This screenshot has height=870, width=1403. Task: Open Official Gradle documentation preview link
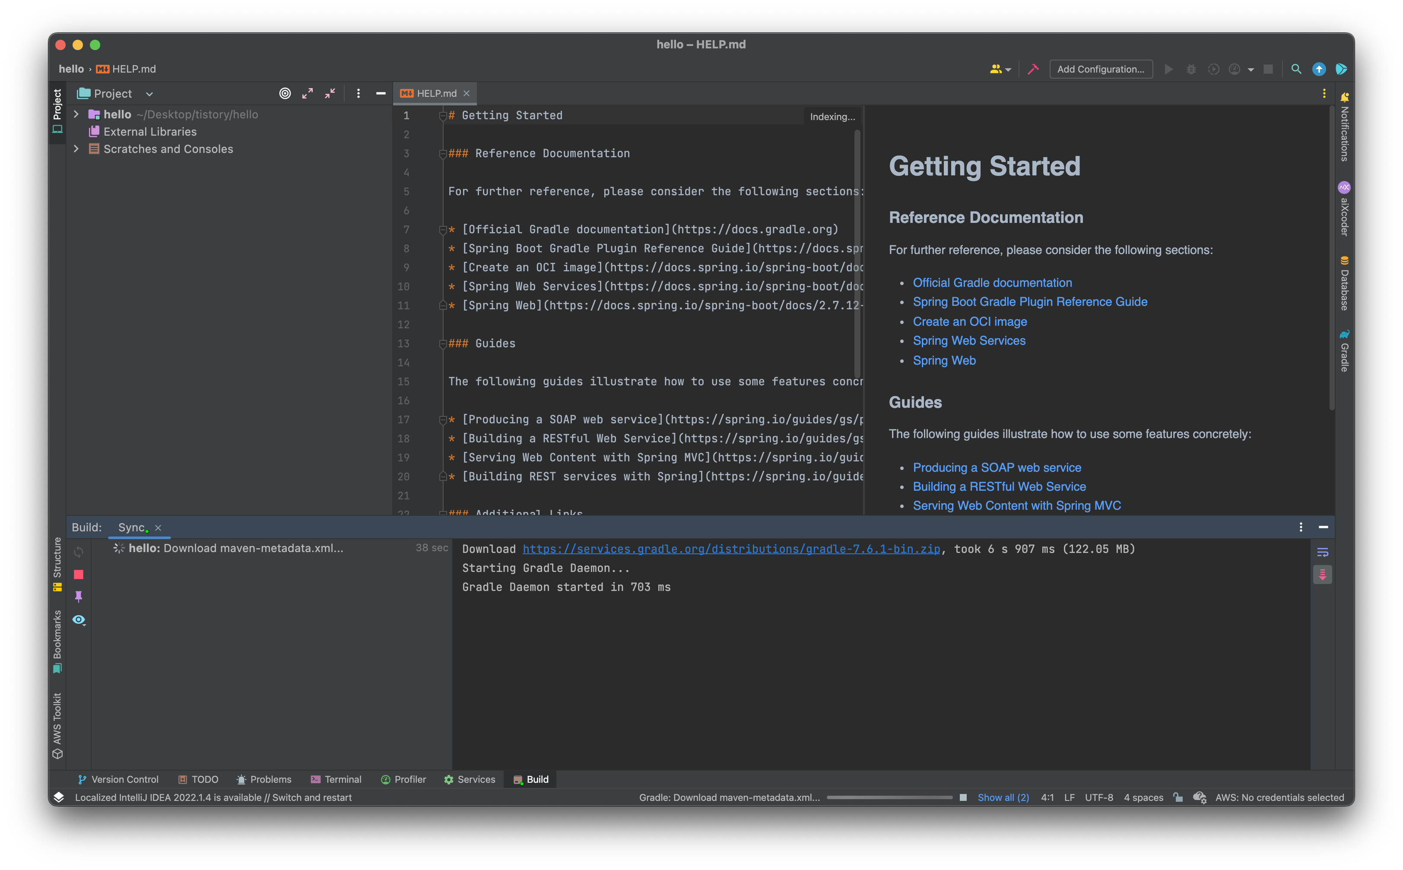pos(992,283)
